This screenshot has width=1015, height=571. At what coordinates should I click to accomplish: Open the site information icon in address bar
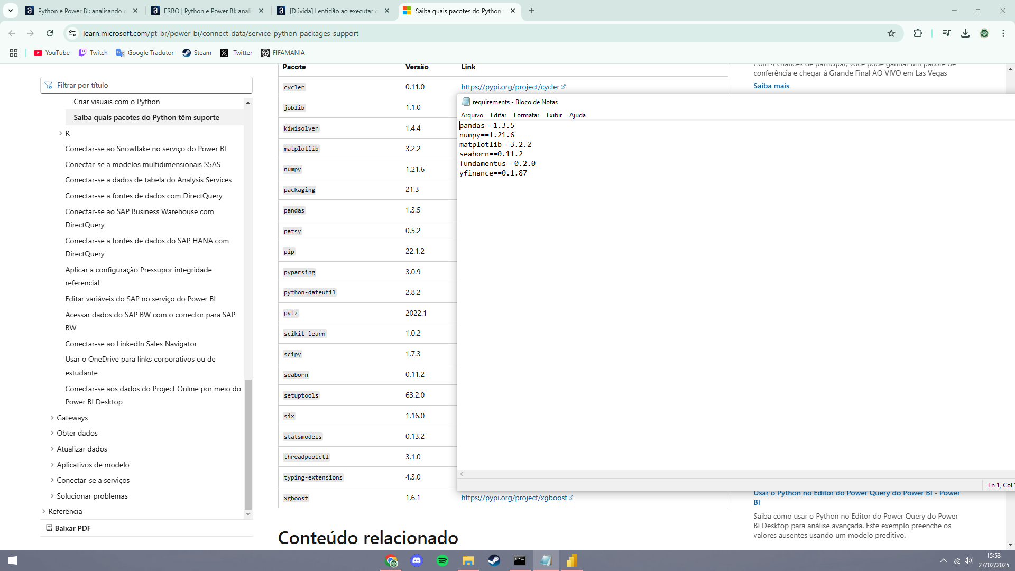72,33
